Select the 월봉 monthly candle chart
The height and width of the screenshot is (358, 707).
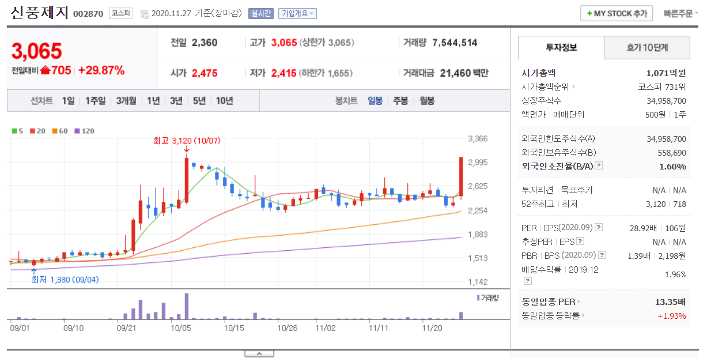[427, 101]
